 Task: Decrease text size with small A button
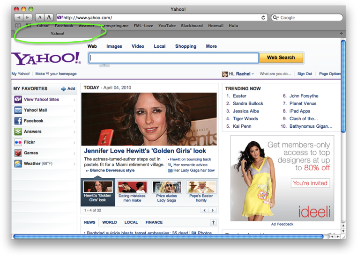(40, 17)
